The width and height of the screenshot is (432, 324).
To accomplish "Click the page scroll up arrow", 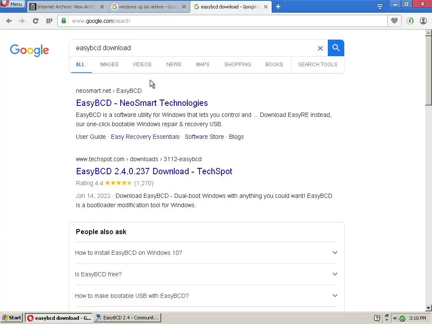I will click(x=429, y=33).
